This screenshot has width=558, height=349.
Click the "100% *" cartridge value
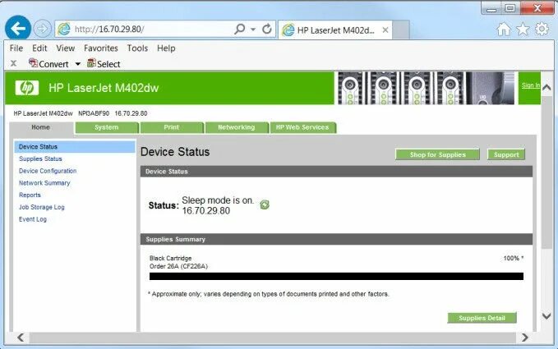coord(514,259)
